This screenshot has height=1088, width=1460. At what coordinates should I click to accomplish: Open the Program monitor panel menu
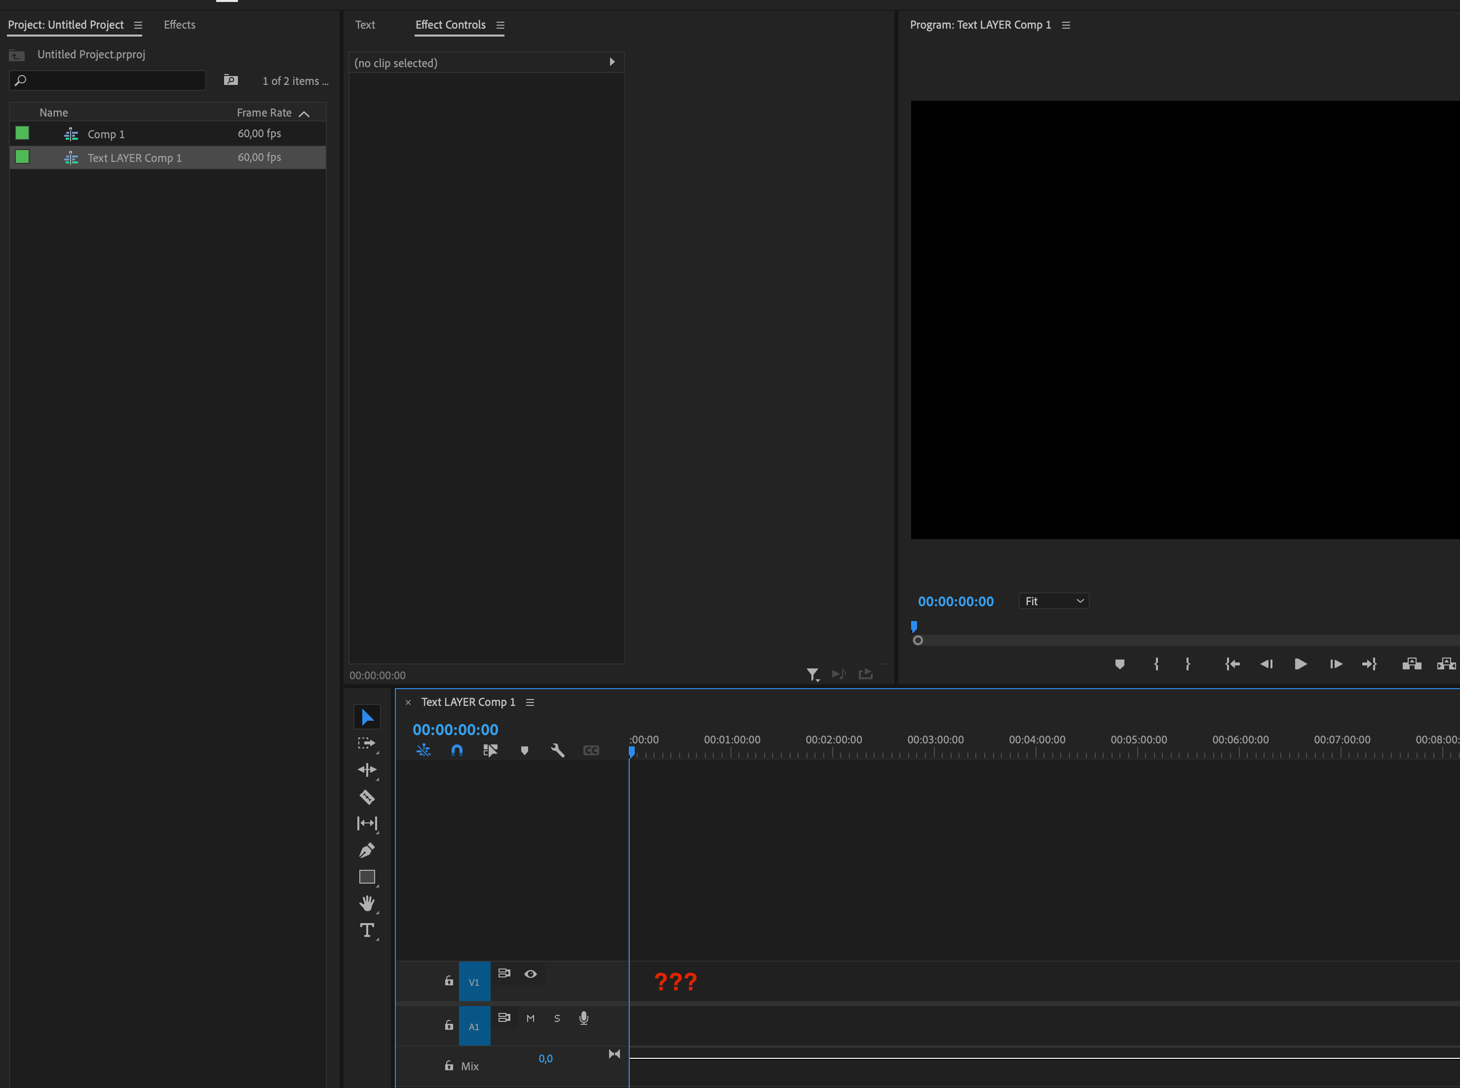tap(1067, 24)
